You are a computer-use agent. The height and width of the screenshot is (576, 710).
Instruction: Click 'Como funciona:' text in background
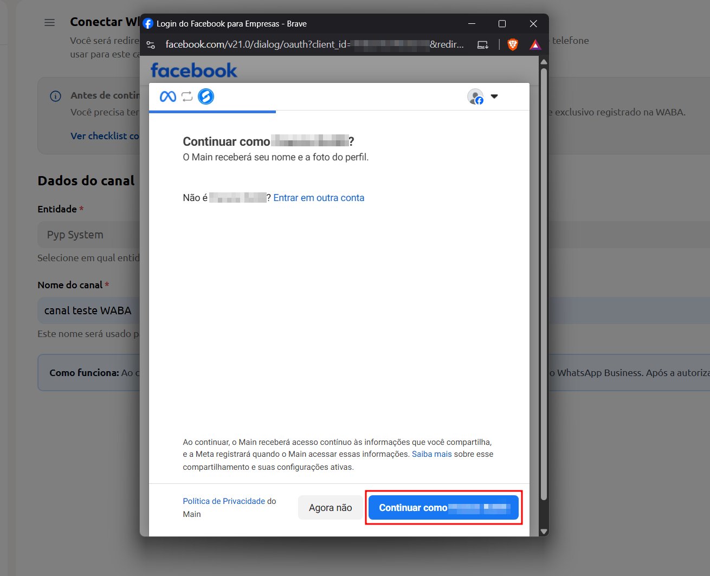click(84, 373)
